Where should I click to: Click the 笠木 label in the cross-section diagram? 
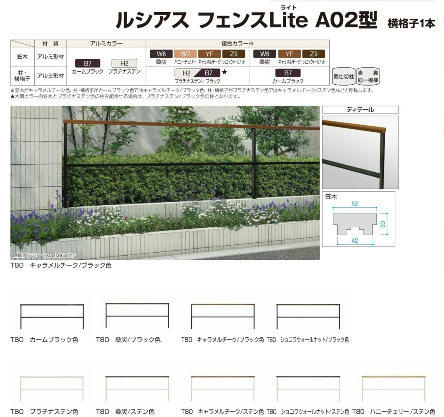331,196
